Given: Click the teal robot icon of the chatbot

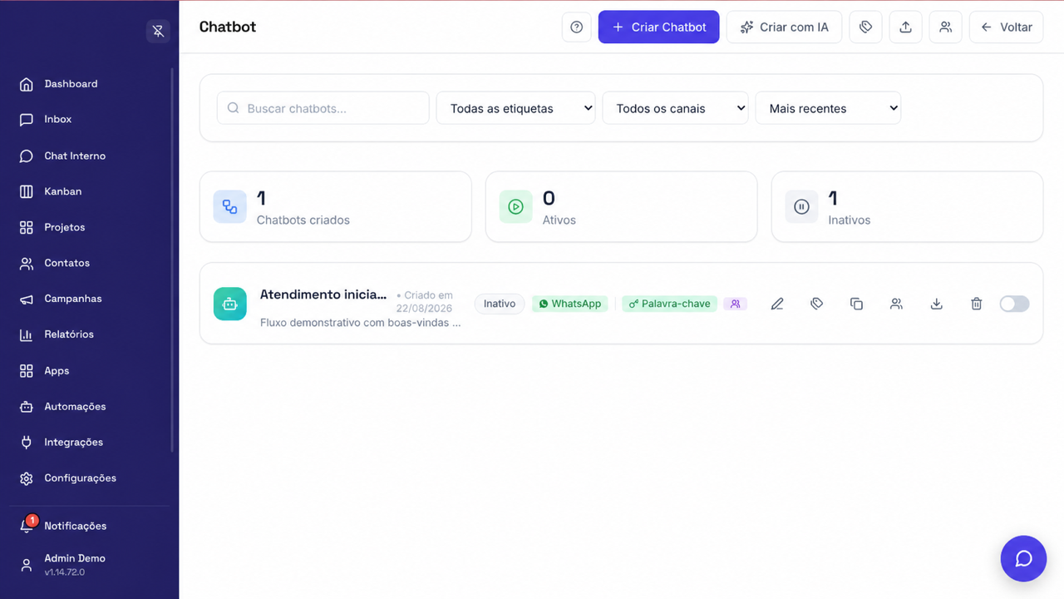Looking at the screenshot, I should pyautogui.click(x=230, y=304).
